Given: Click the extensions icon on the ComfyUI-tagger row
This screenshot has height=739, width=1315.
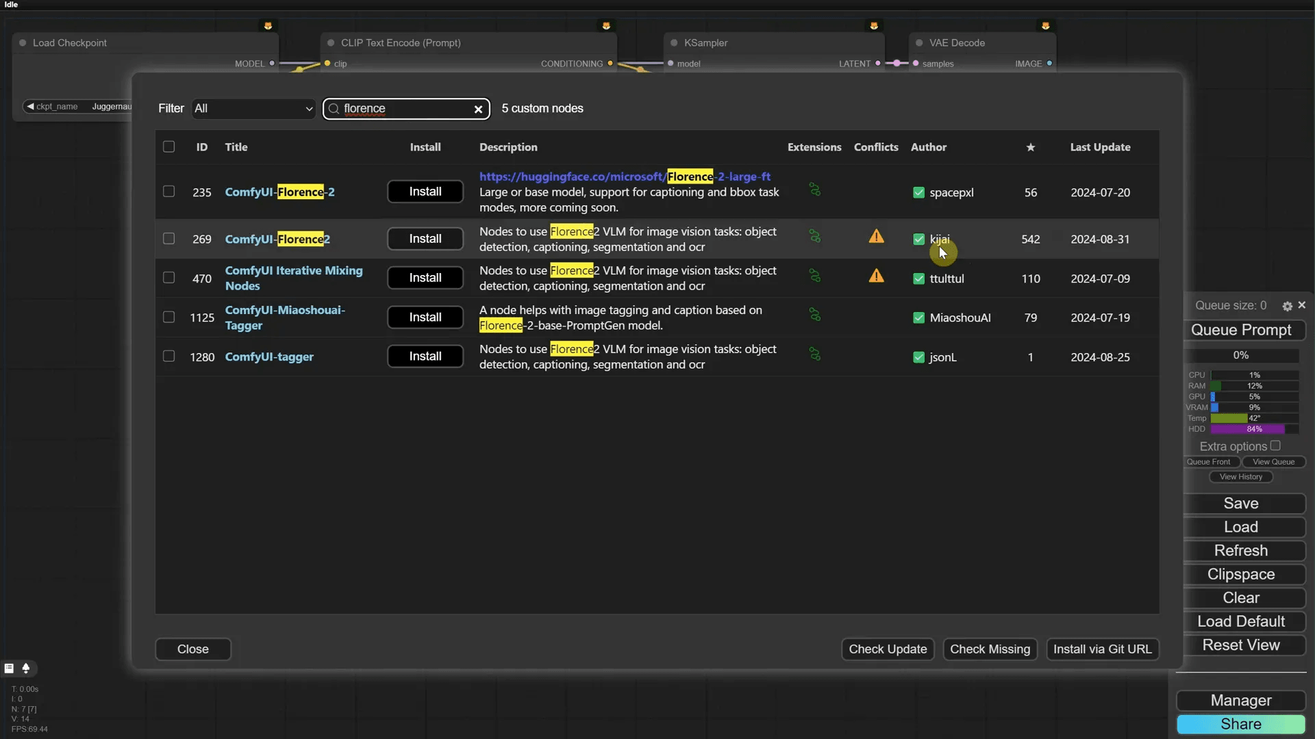Looking at the screenshot, I should [814, 354].
